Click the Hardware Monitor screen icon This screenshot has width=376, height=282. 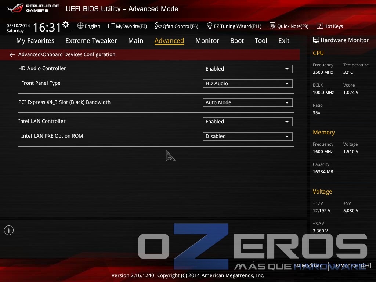[316, 40]
